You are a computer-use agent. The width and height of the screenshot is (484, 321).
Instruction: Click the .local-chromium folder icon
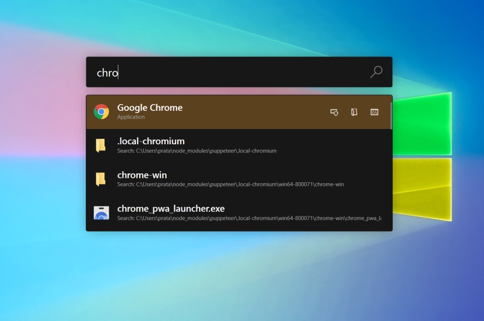pyautogui.click(x=100, y=145)
